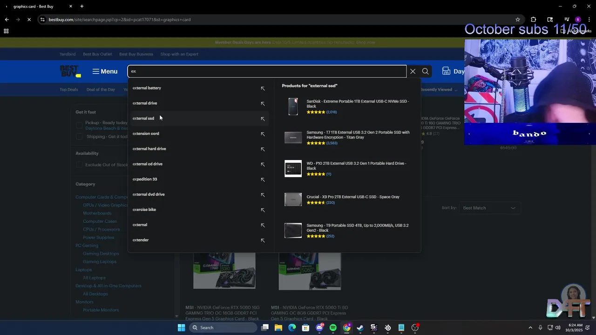Open Samsung T7 1TB Portable SSD product
The image size is (596, 335).
[358, 135]
